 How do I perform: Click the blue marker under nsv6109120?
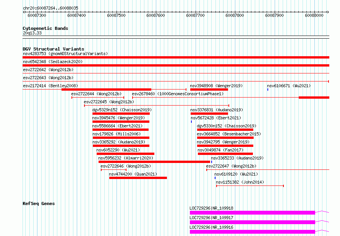click(x=215, y=178)
